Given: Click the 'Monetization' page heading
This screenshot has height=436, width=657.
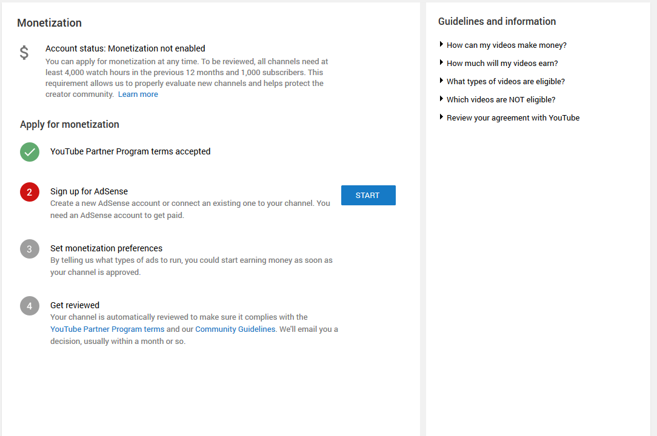Looking at the screenshot, I should (x=50, y=23).
